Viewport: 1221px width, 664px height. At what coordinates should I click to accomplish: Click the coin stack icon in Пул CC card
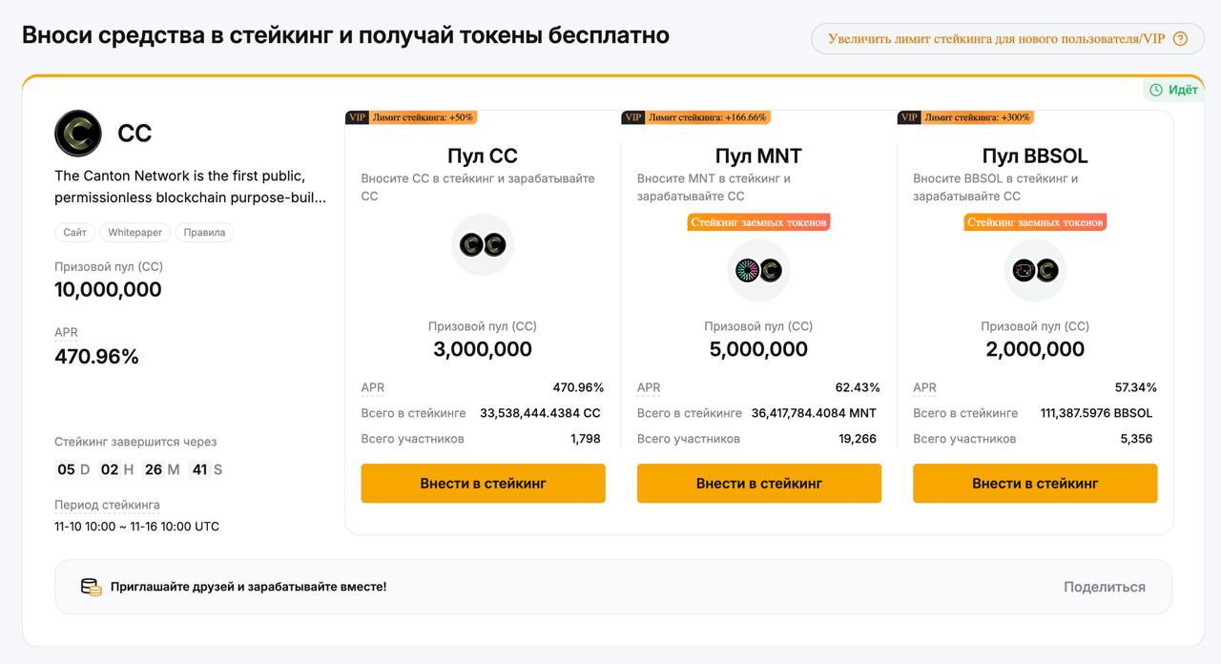point(483,243)
